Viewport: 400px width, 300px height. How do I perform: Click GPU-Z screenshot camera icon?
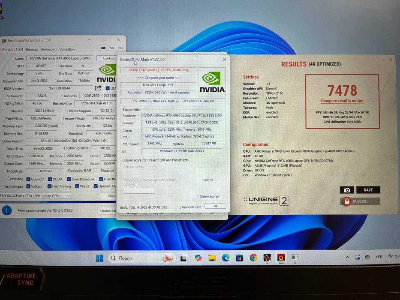pyautogui.click(x=103, y=48)
